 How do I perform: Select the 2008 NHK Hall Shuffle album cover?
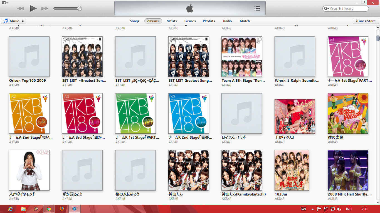pyautogui.click(x=348, y=170)
